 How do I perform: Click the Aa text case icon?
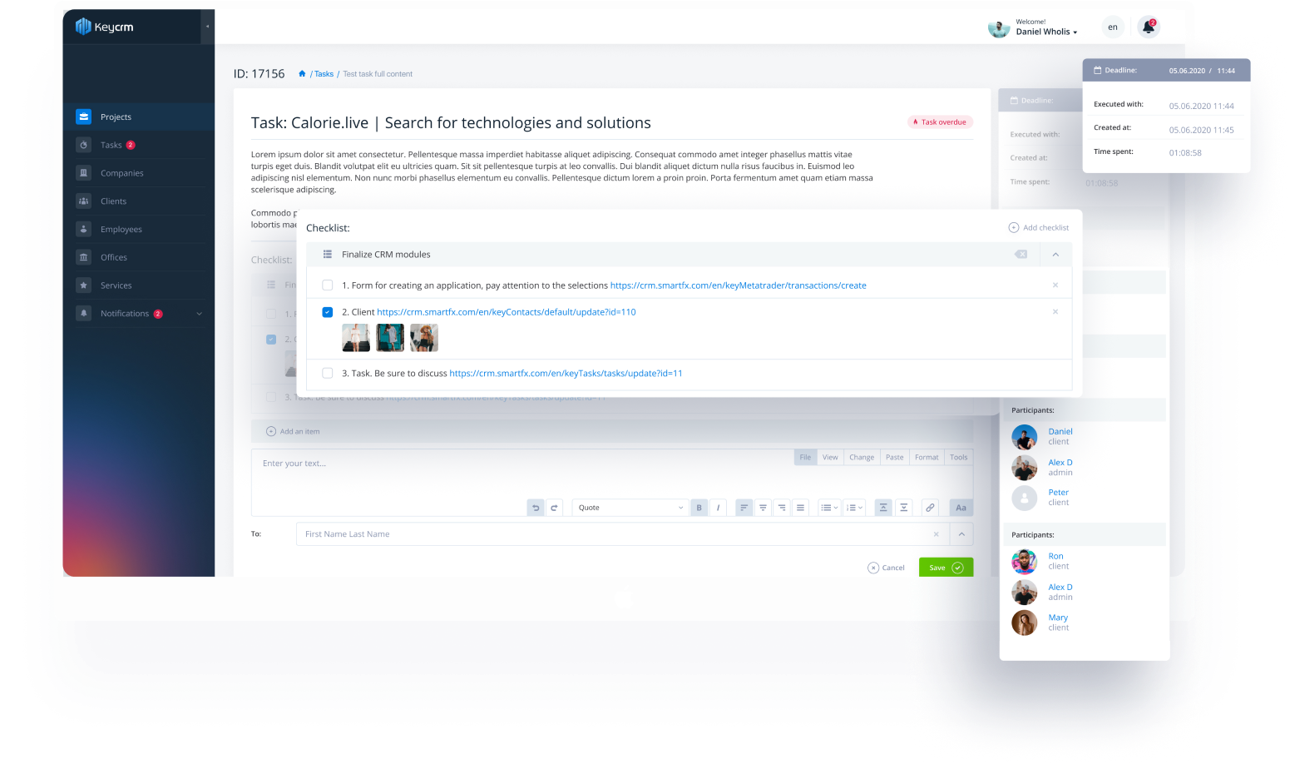(961, 508)
